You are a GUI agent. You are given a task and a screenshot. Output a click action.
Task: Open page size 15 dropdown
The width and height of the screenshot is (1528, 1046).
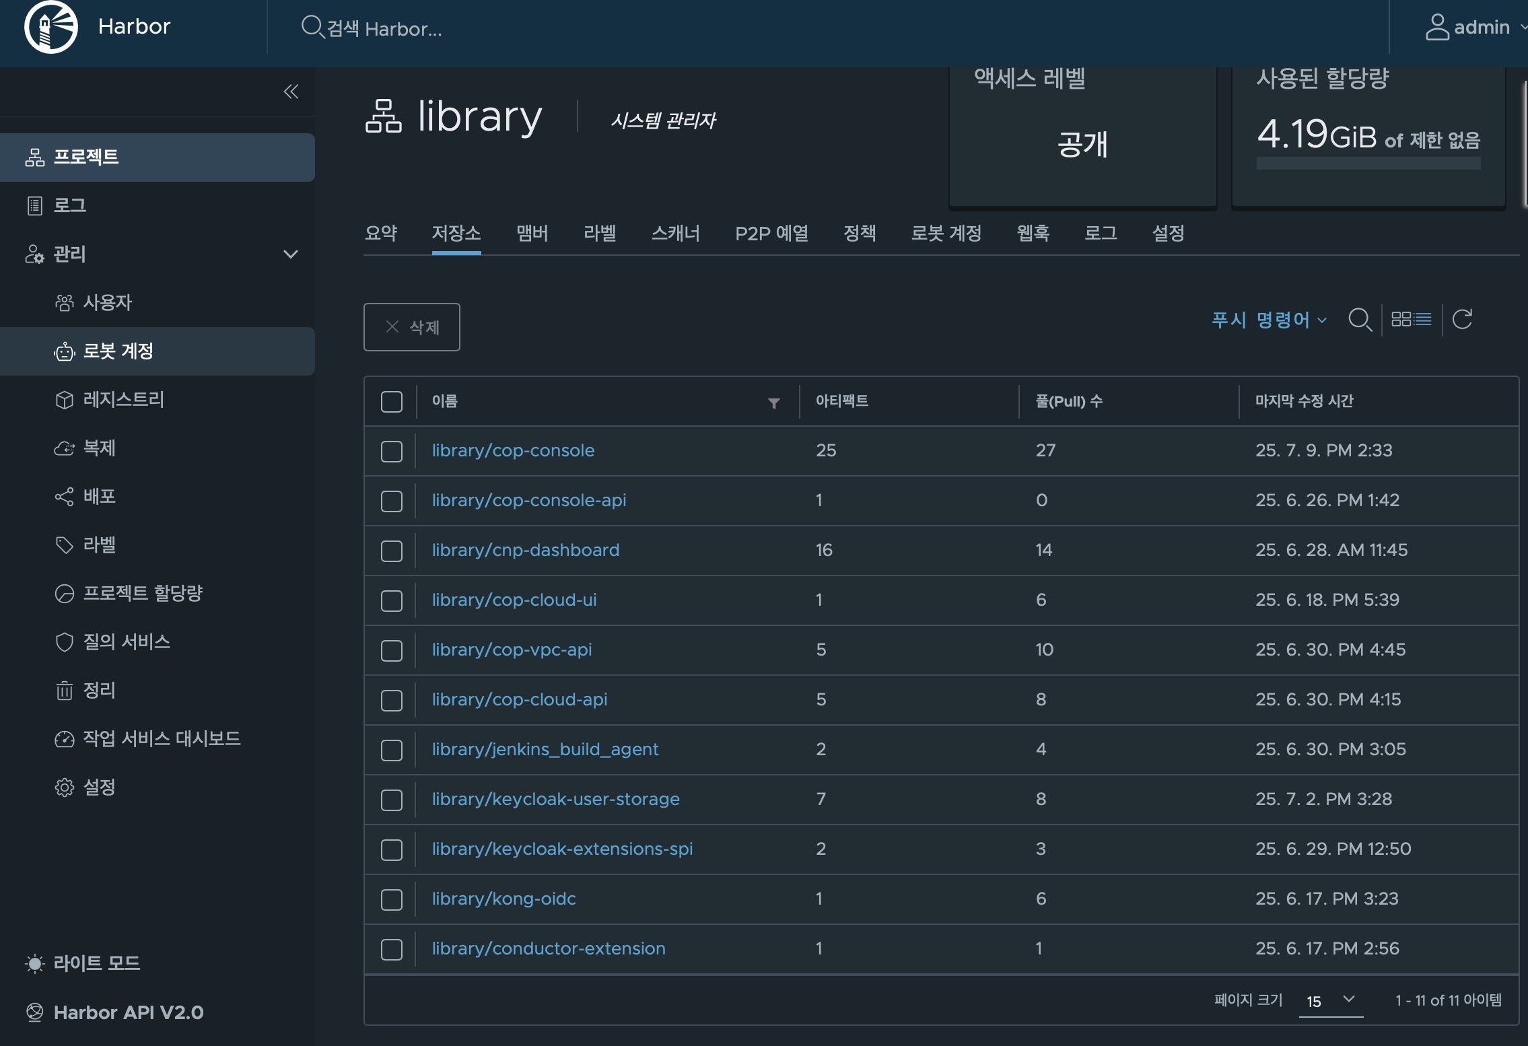tap(1331, 1000)
